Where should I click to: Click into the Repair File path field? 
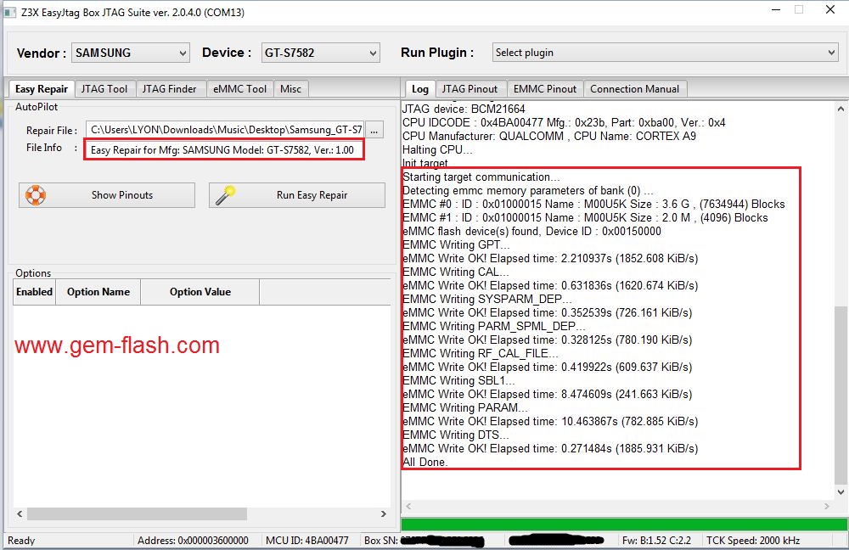(x=225, y=130)
